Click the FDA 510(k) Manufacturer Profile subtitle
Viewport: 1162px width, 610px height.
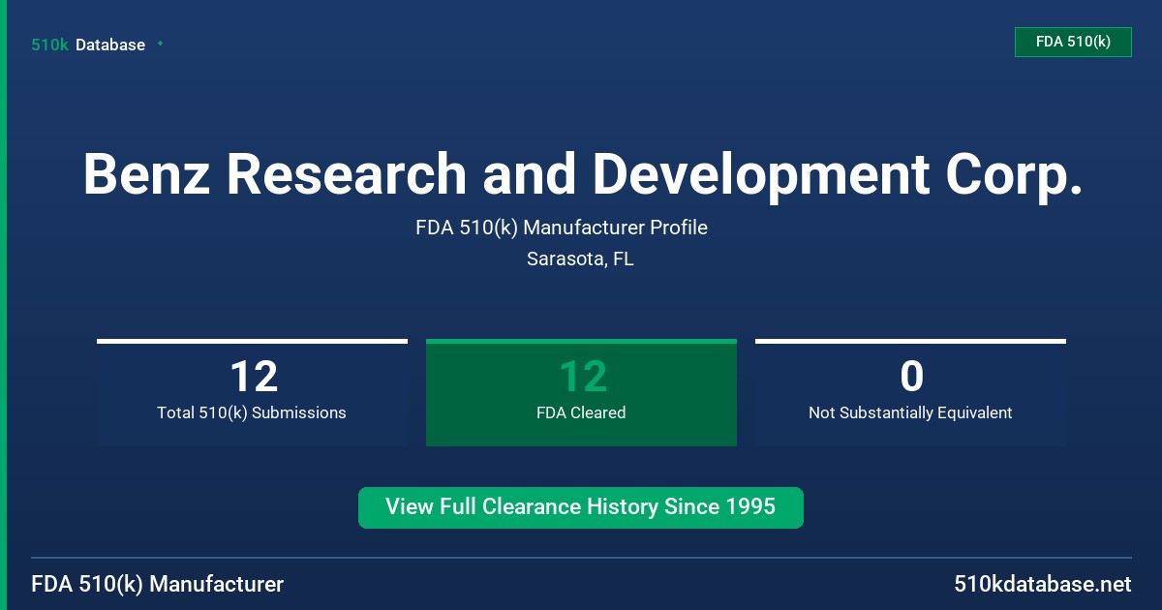562,228
